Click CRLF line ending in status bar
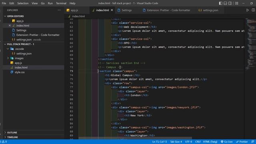This screenshot has height=144, width=256. 198,142
